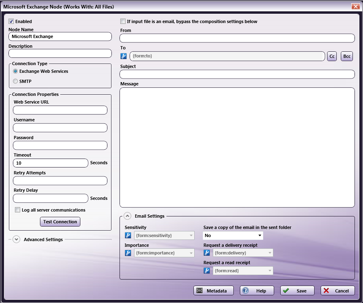Click the Password input field
Screen dimensions: 363x303
coord(60,146)
